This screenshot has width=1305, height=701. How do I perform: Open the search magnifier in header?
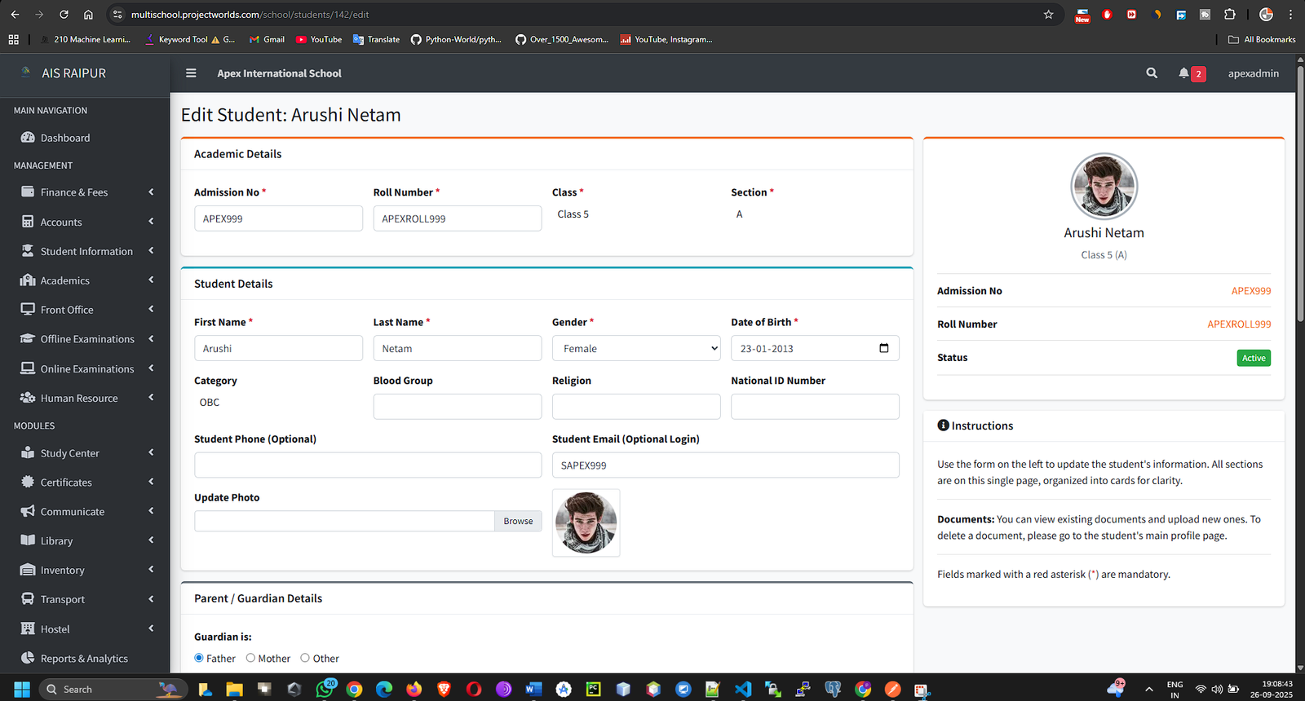(1152, 73)
